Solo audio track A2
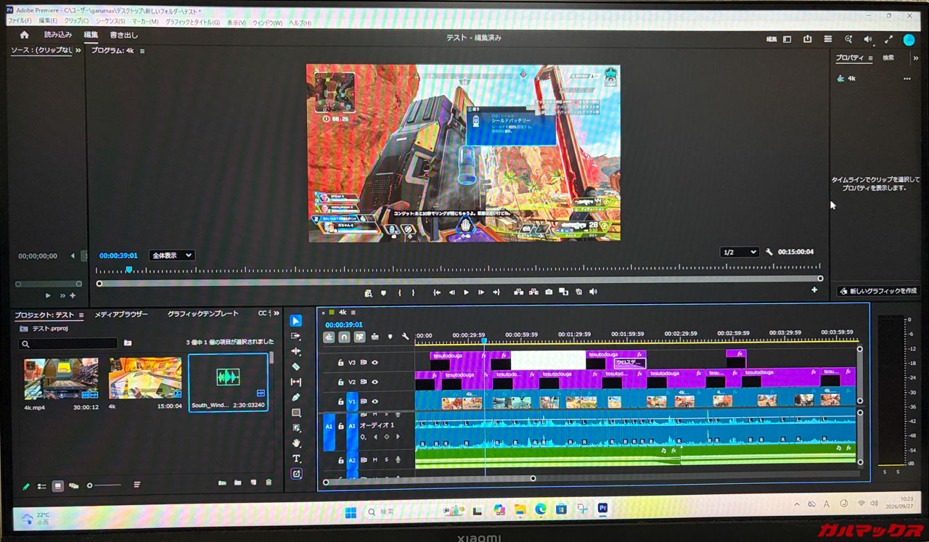 pos(385,459)
